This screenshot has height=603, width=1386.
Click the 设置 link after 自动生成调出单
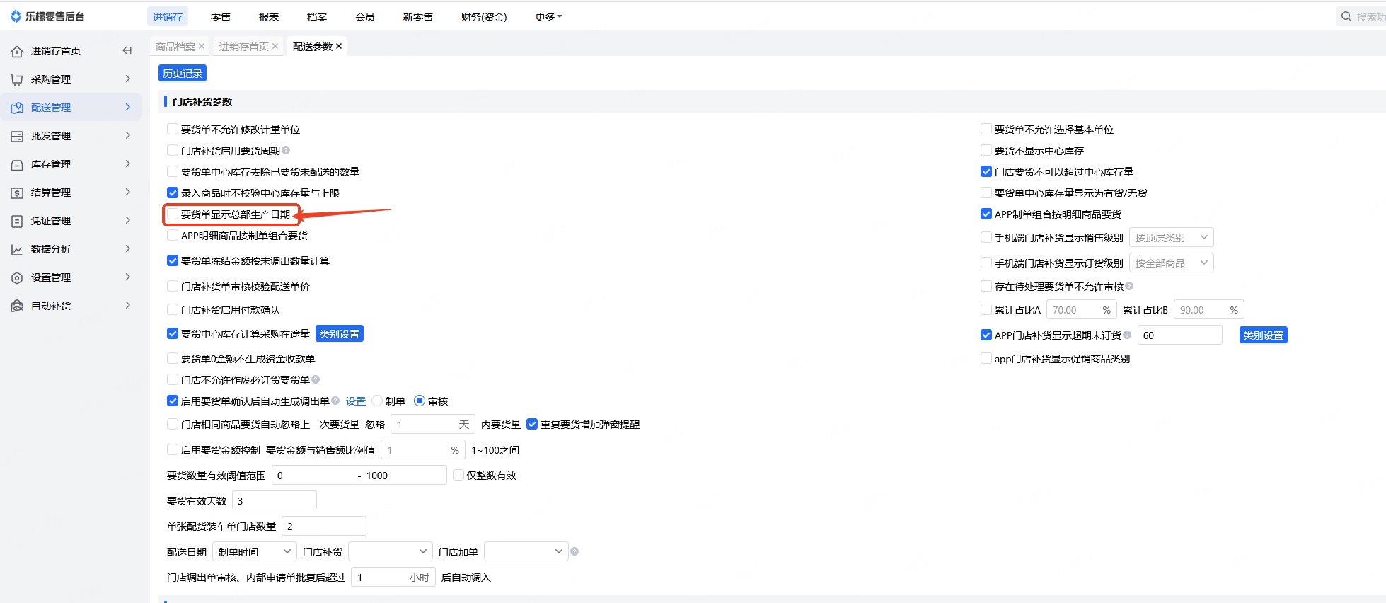[x=356, y=401]
